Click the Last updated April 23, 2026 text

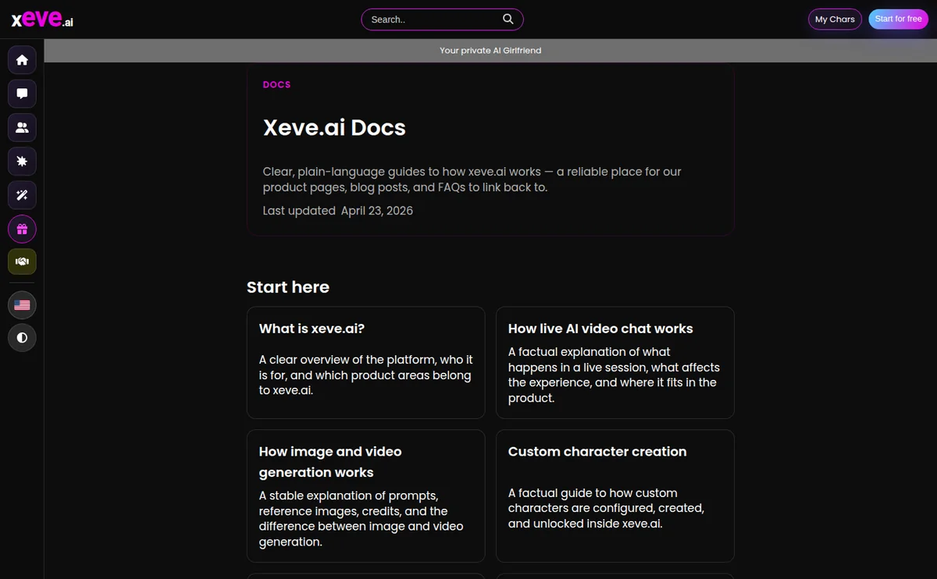point(338,211)
